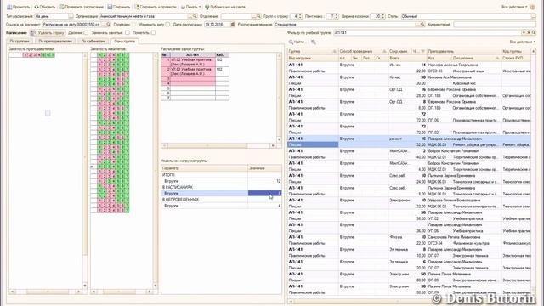
Task: Toggle the Заменять занятые checkbox
Action: 127,33
